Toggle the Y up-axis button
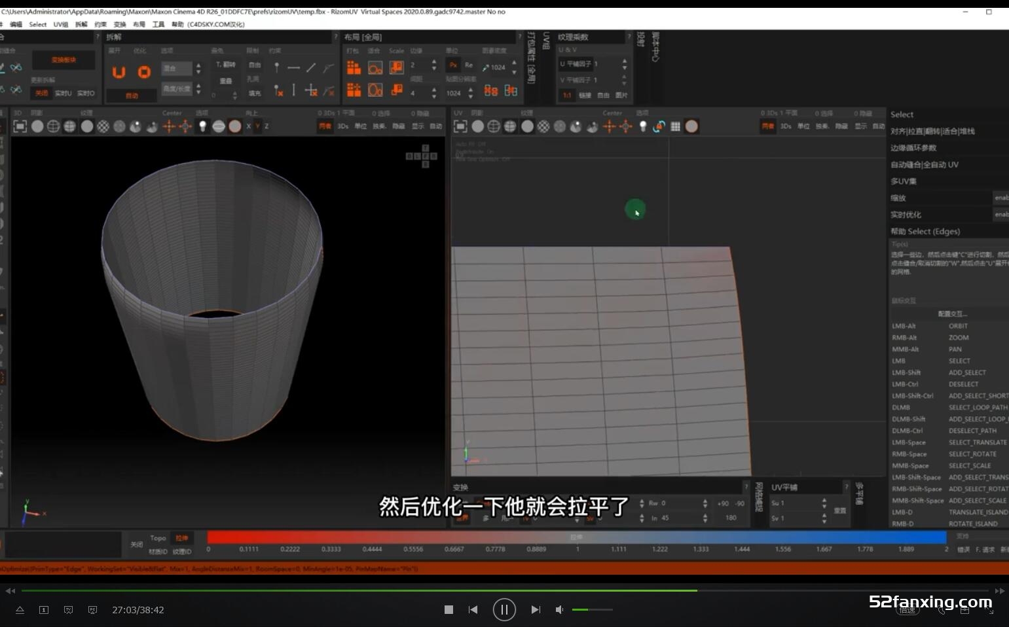 pos(257,126)
